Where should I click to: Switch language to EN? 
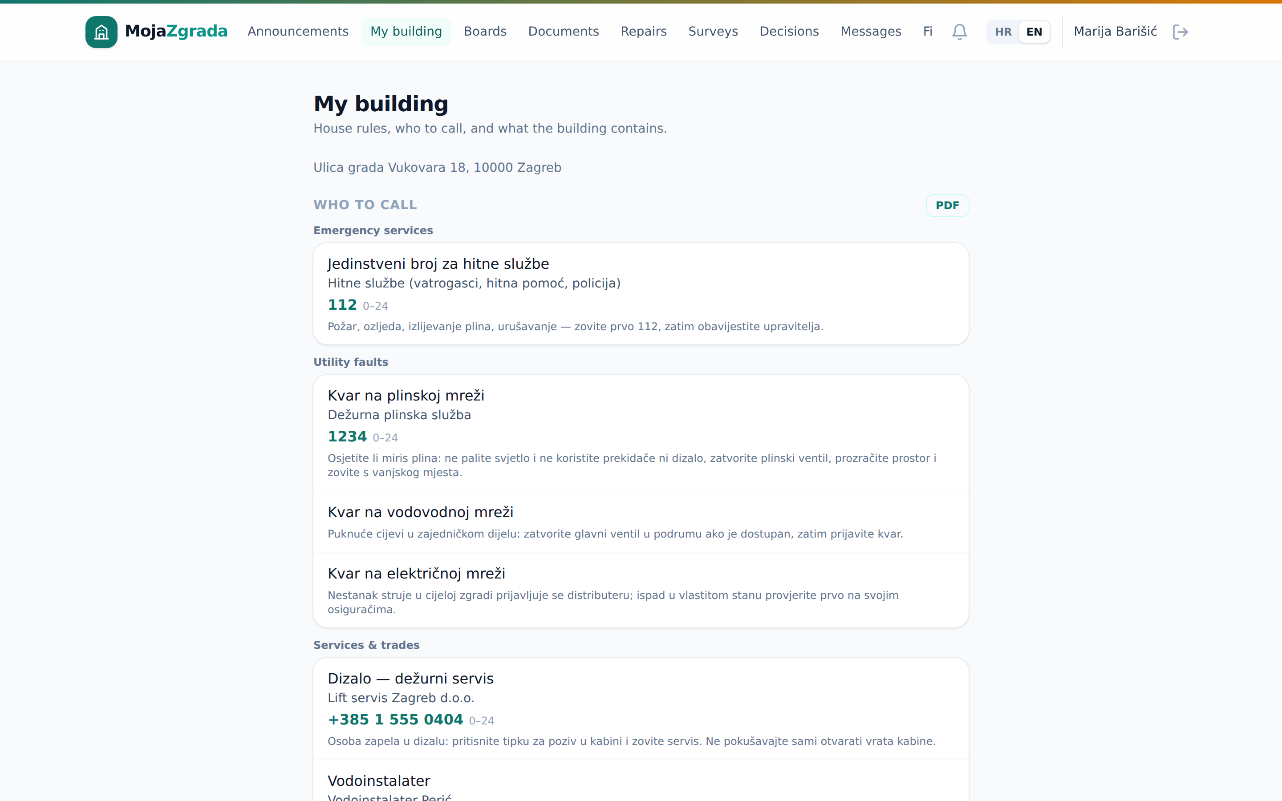tap(1034, 32)
